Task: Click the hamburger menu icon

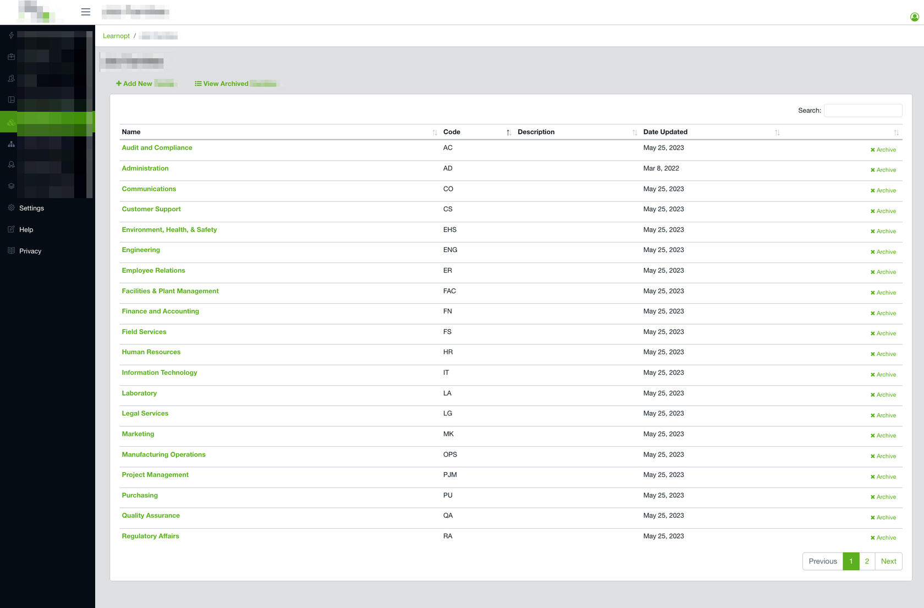Action: tap(85, 12)
